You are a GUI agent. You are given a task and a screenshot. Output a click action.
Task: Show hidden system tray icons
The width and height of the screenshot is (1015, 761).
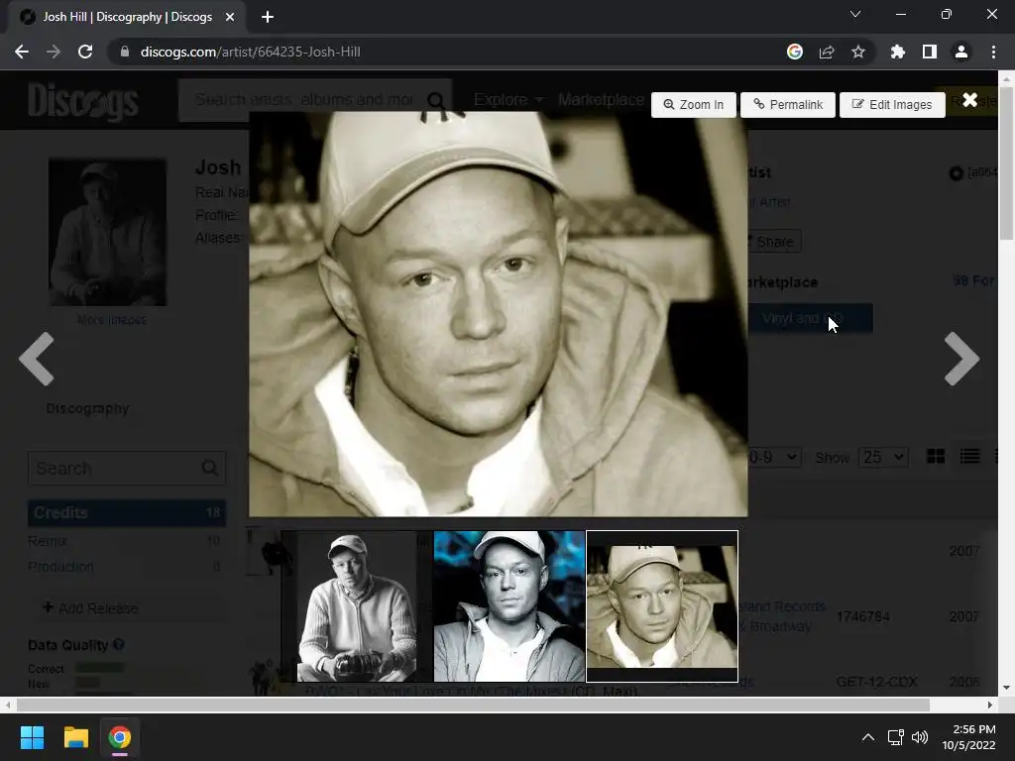(868, 737)
